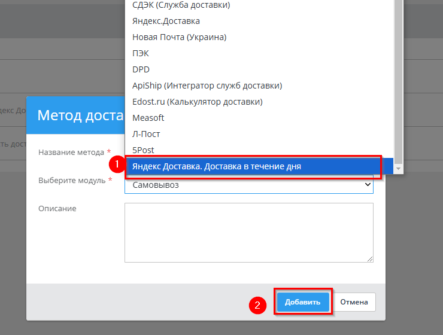Select Л-Пост delivery option
Viewport: 443px width, 335px height.
[259, 134]
